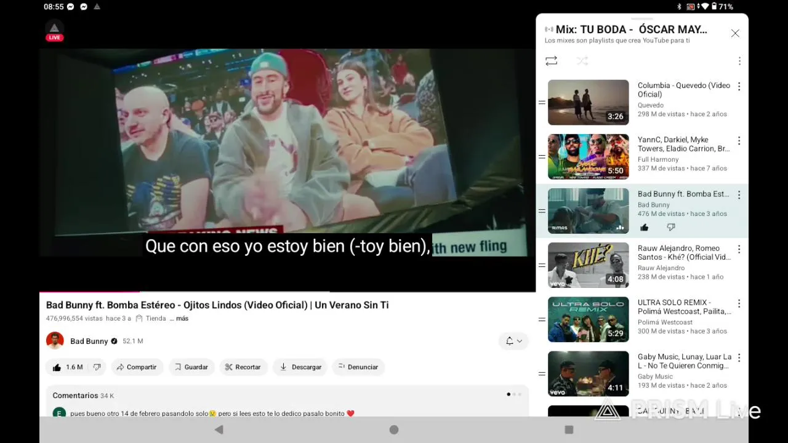This screenshot has height=443, width=788.
Task: Tap drag handle atop Mix panel
Action: 642,18
